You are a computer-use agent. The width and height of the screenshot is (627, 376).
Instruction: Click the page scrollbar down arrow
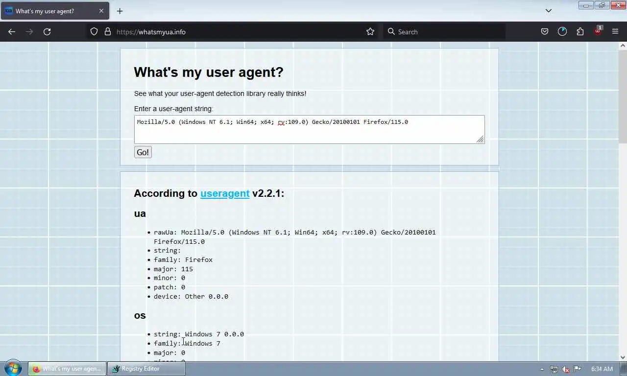click(x=623, y=357)
